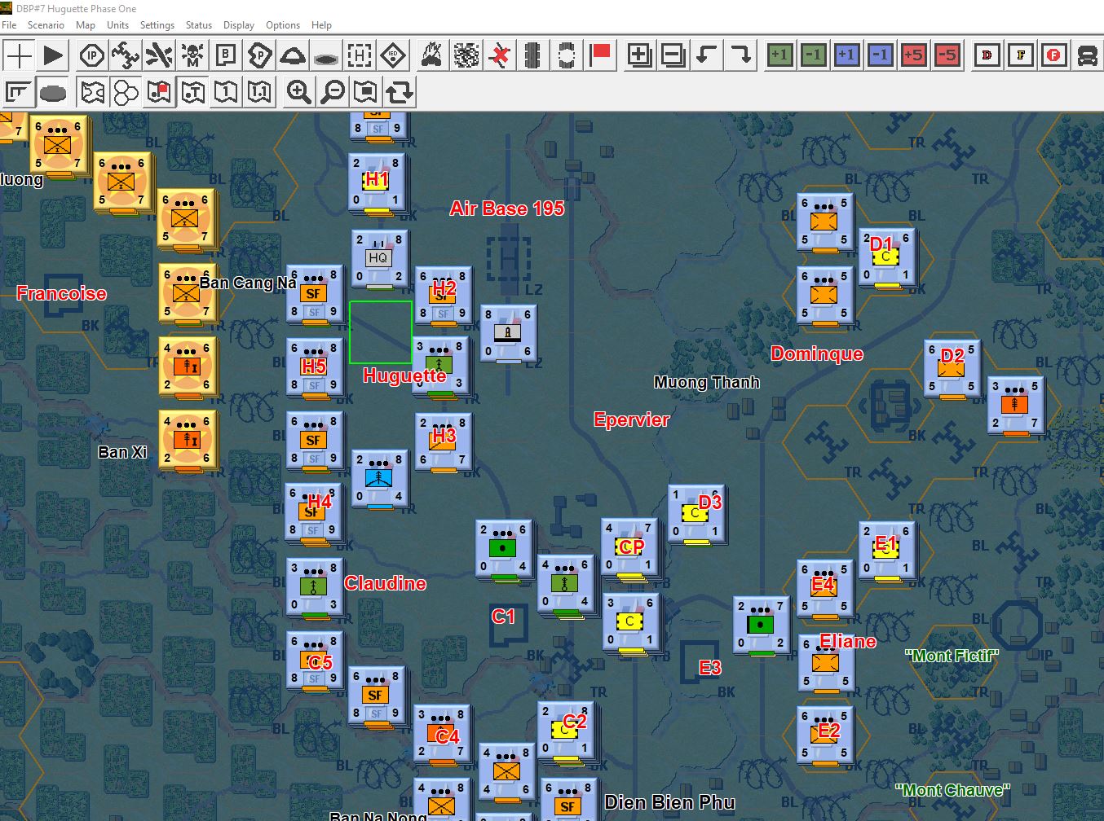
Task: Toggle the gray oval button in second row
Action: [53, 92]
